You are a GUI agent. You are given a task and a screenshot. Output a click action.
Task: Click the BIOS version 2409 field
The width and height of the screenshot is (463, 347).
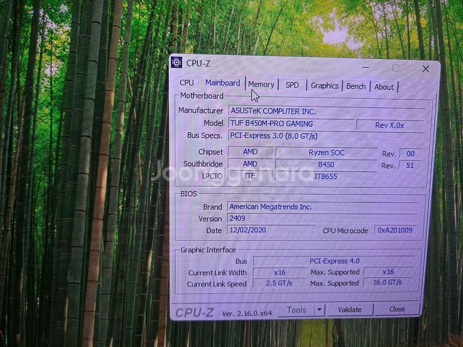(x=322, y=218)
